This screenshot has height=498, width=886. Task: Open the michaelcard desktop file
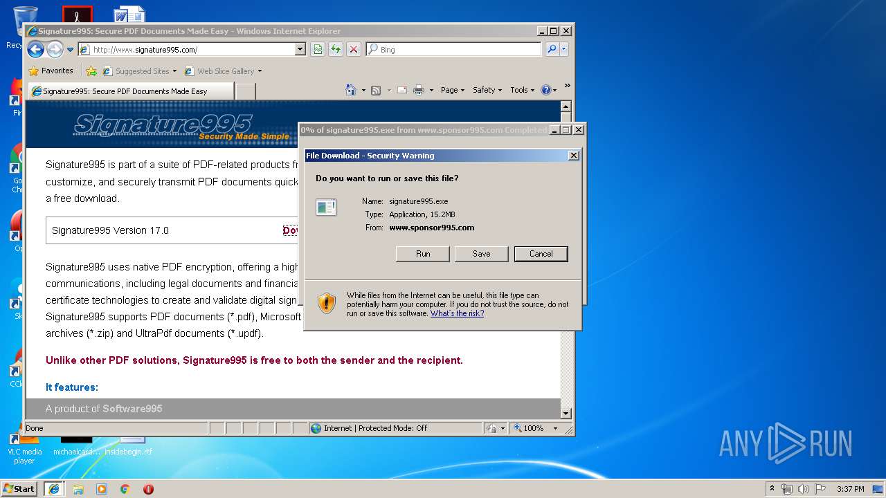pyautogui.click(x=77, y=446)
